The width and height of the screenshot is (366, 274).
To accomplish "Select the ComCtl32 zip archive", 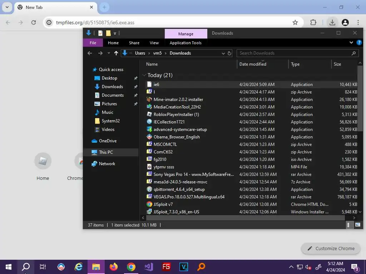I will point(163,152).
